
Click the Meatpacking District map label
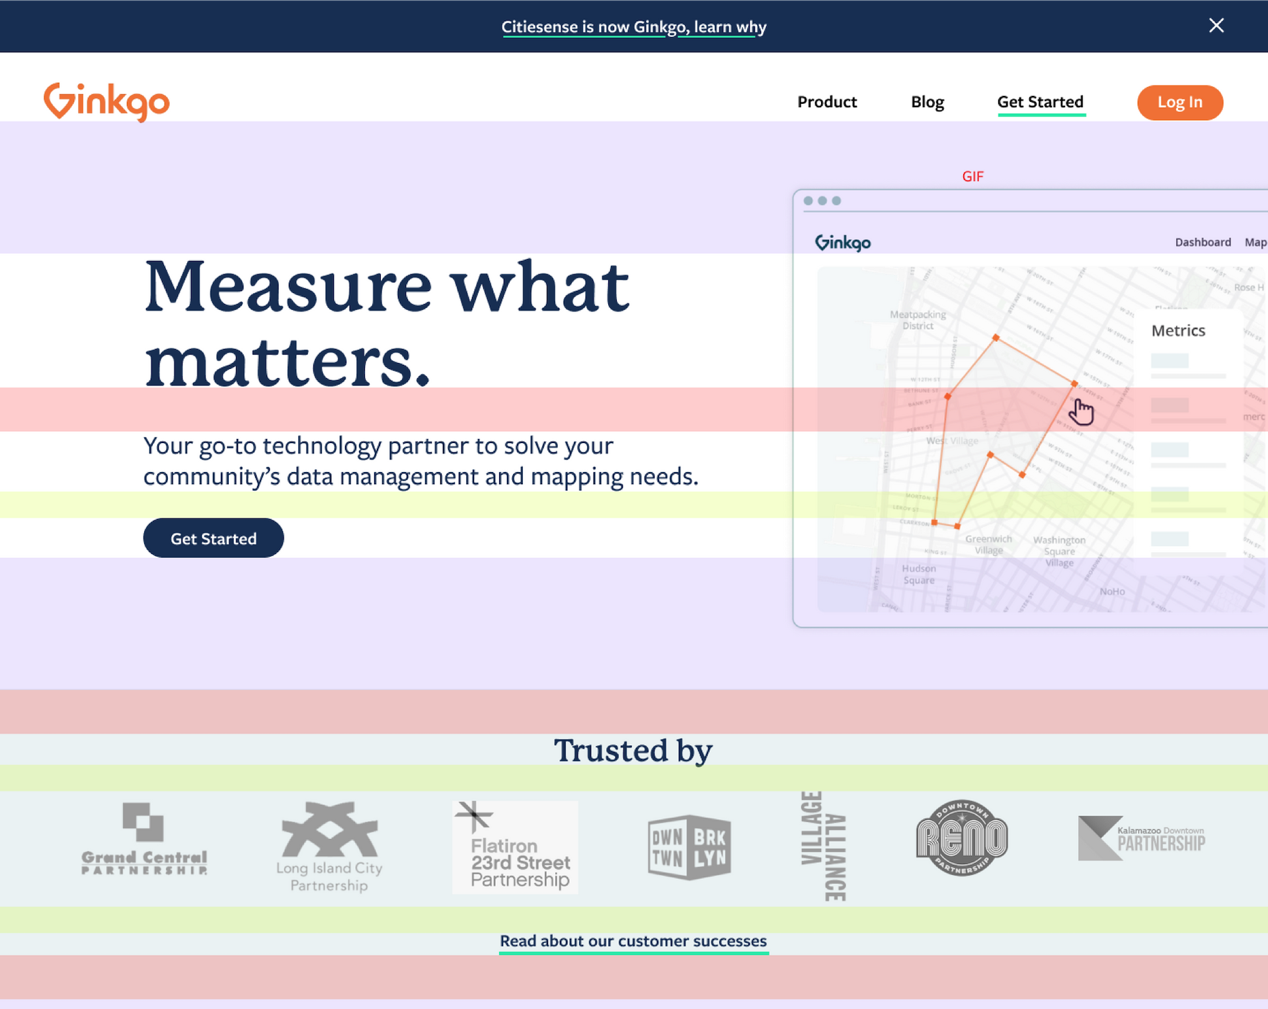tap(918, 320)
